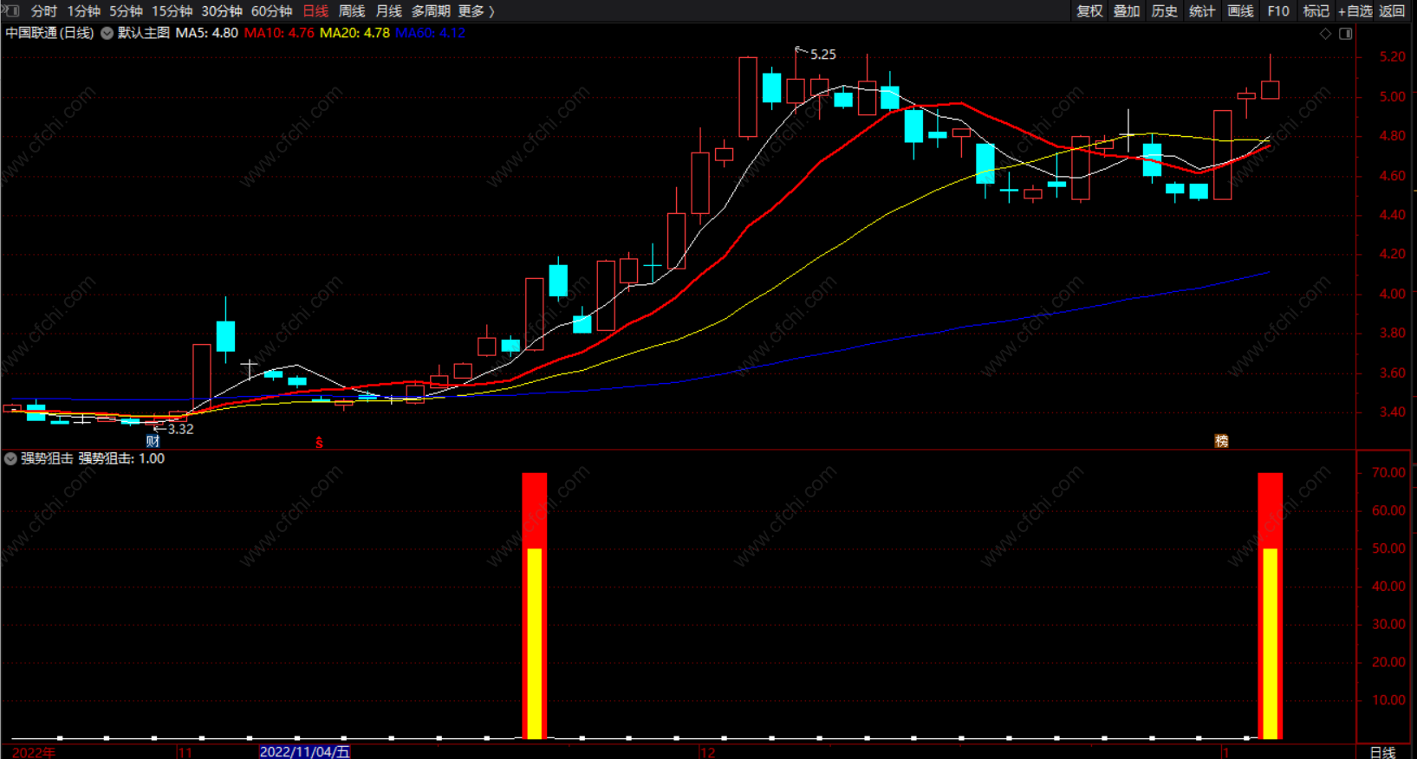The image size is (1417, 759).
Task: Activate the 画线 drawing tool
Action: 1240,11
